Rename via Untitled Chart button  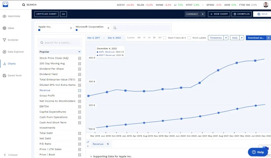click(46, 14)
